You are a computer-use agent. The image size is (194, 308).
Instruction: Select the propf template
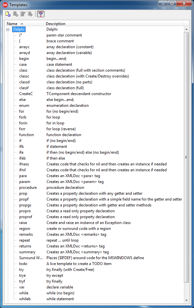pos(24,199)
